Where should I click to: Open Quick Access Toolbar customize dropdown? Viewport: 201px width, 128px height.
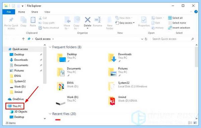pos(22,6)
